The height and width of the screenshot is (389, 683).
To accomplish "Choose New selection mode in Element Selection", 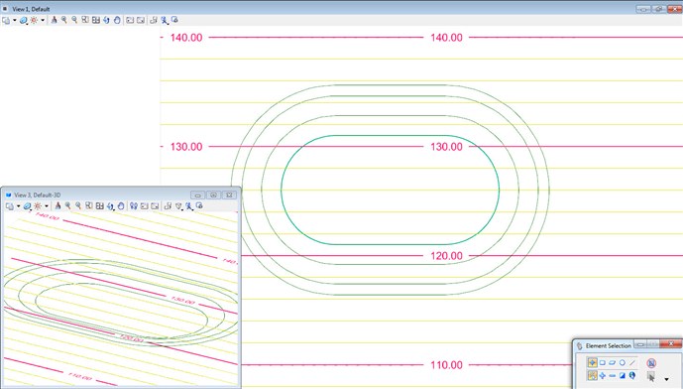I will 593,375.
